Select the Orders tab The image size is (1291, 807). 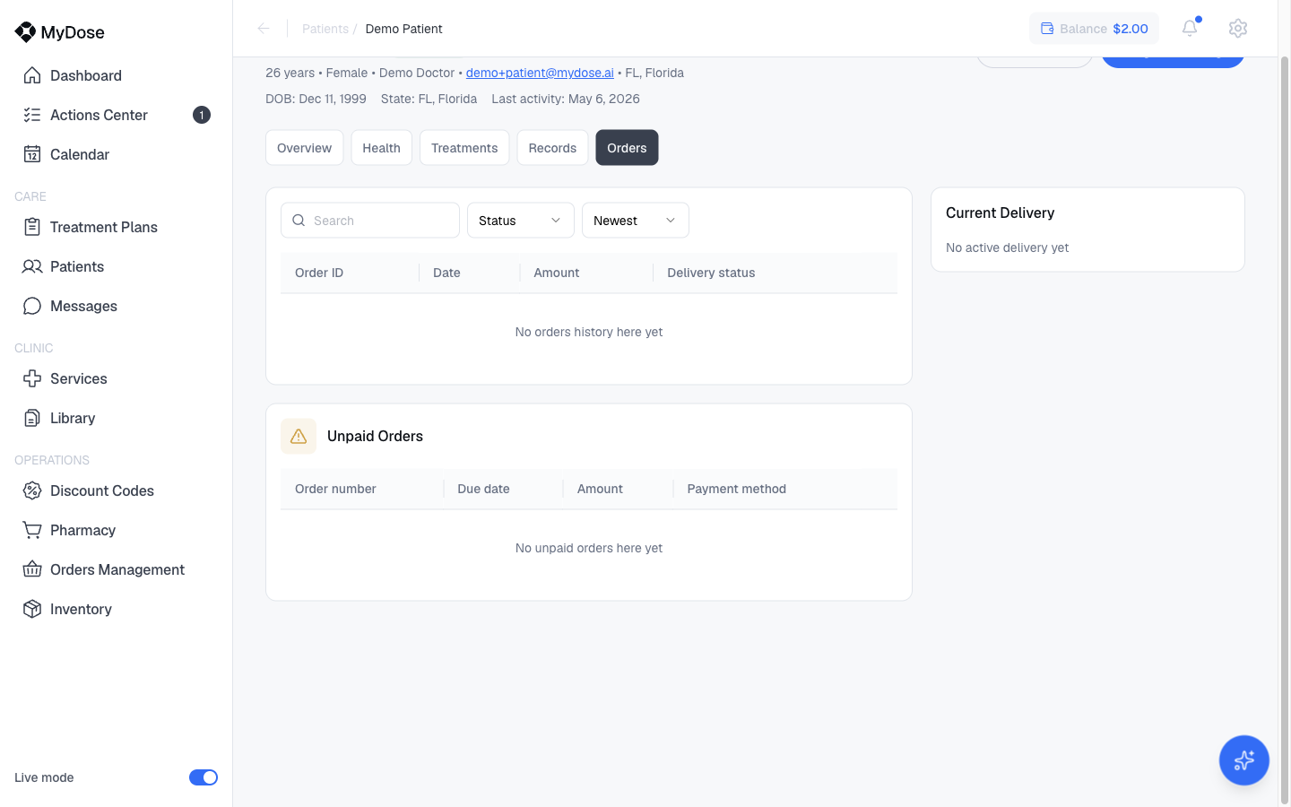627,148
